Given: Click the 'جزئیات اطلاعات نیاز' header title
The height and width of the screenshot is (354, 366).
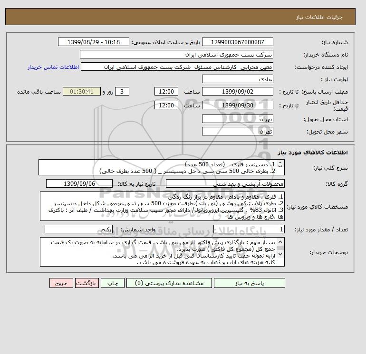Looking at the screenshot, I should click(319, 17).
